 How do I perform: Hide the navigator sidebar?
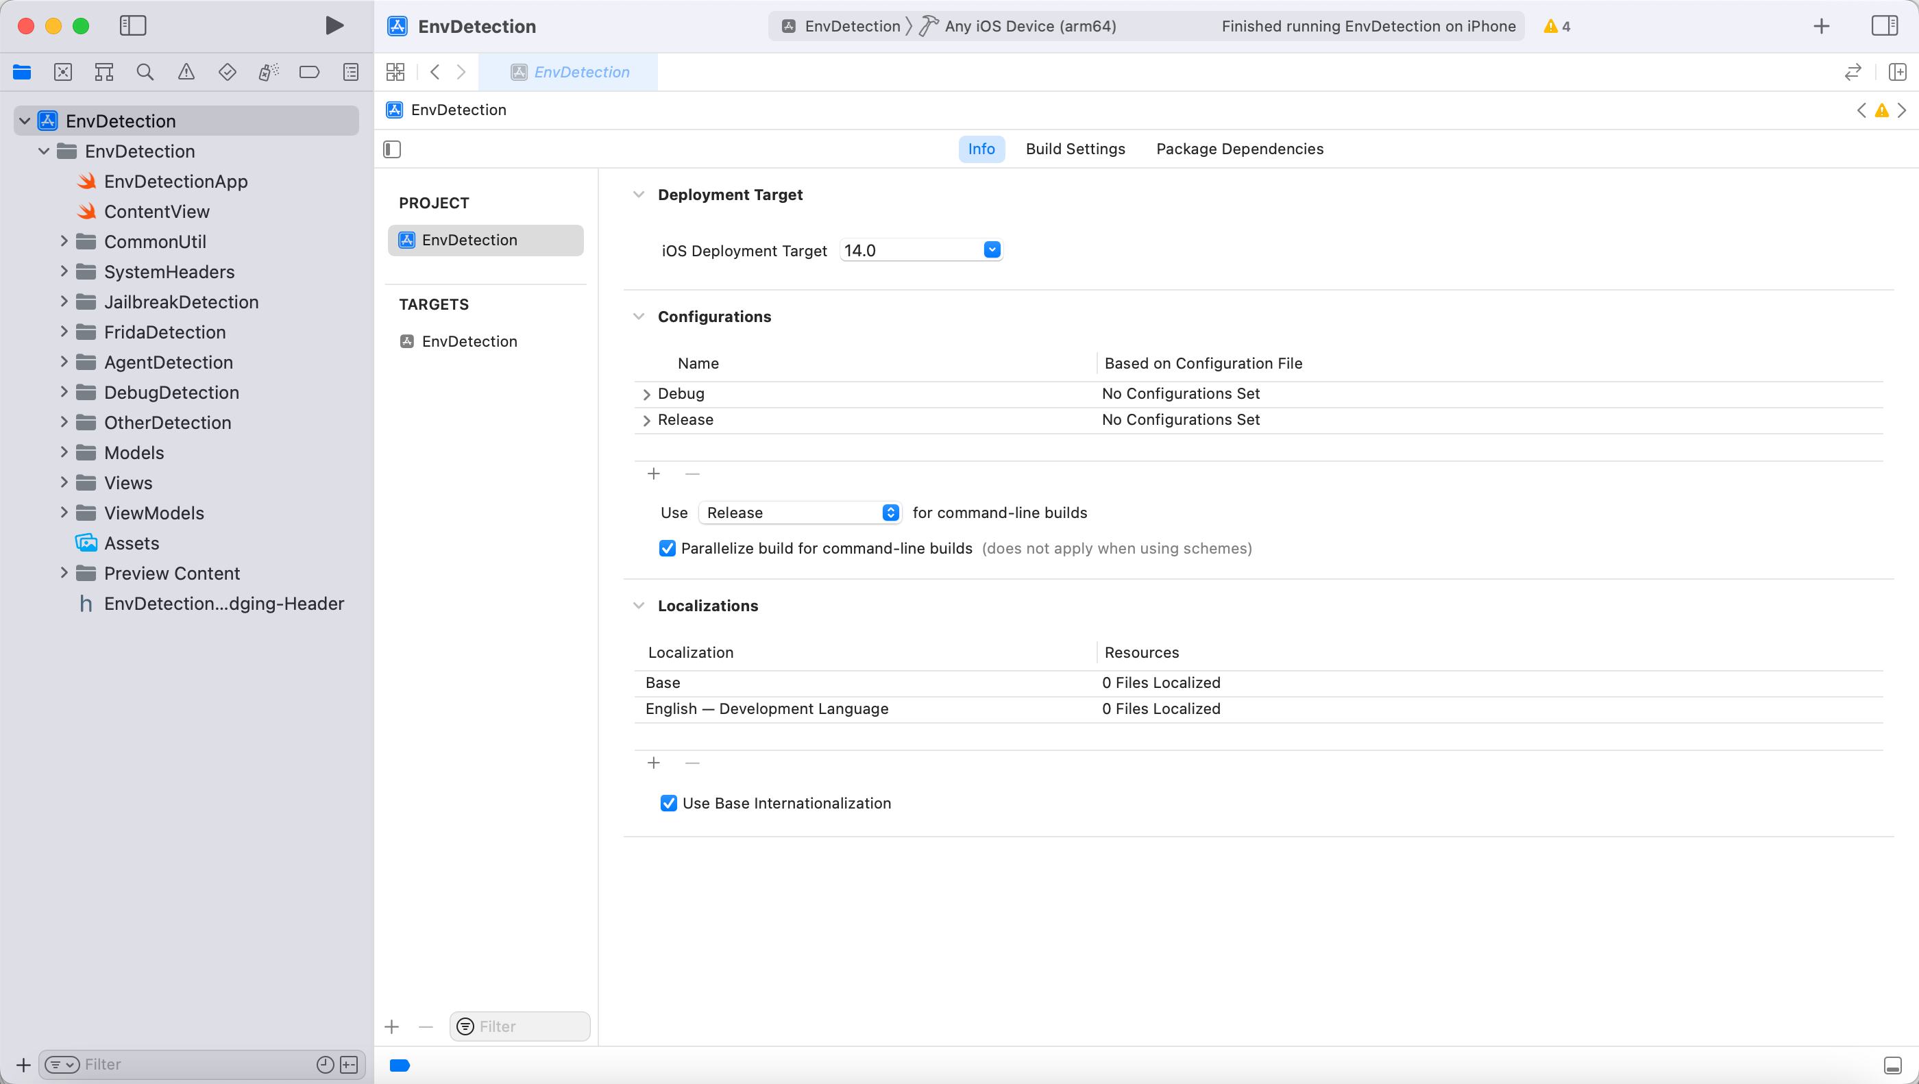[132, 26]
